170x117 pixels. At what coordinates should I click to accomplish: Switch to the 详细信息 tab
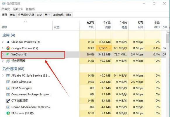click(x=58, y=15)
